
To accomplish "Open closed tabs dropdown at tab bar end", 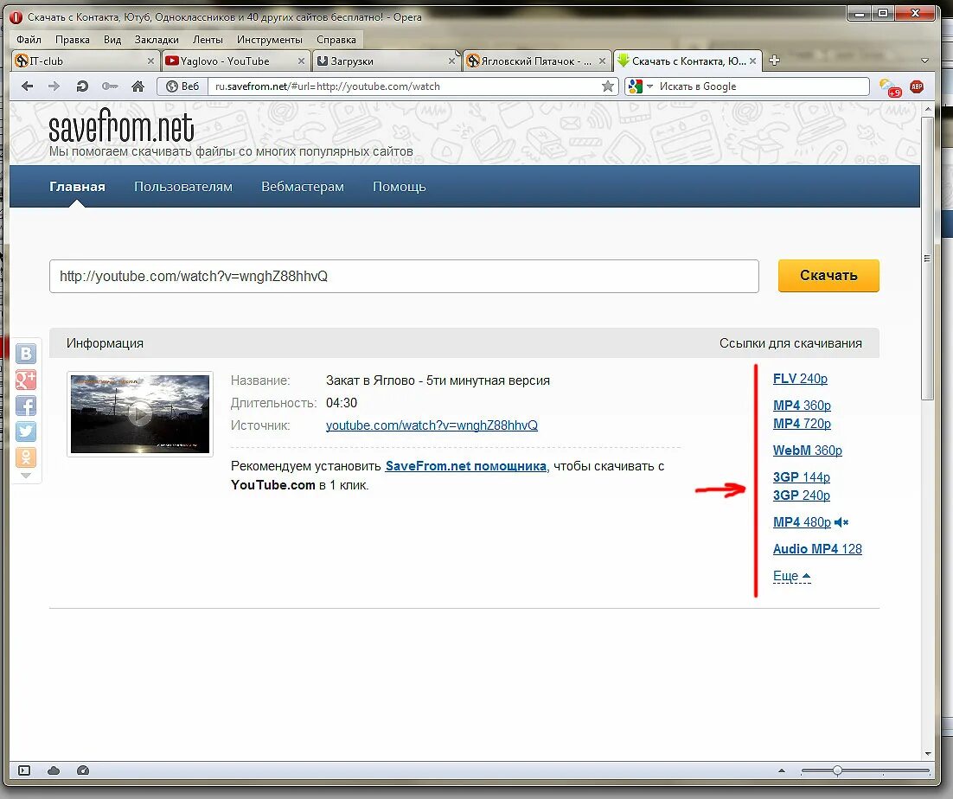I will pos(925,61).
